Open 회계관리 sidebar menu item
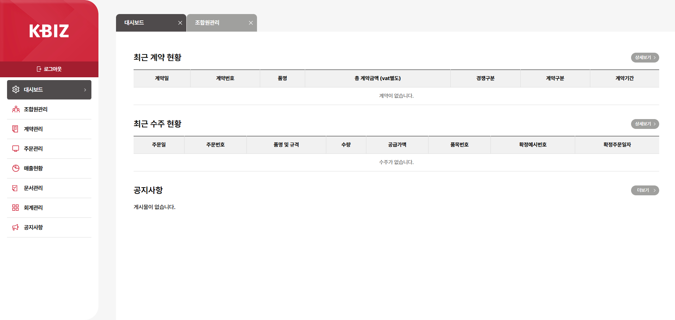 (x=49, y=208)
